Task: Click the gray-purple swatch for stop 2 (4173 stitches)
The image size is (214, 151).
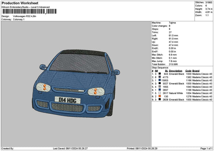Action: pos(159,77)
